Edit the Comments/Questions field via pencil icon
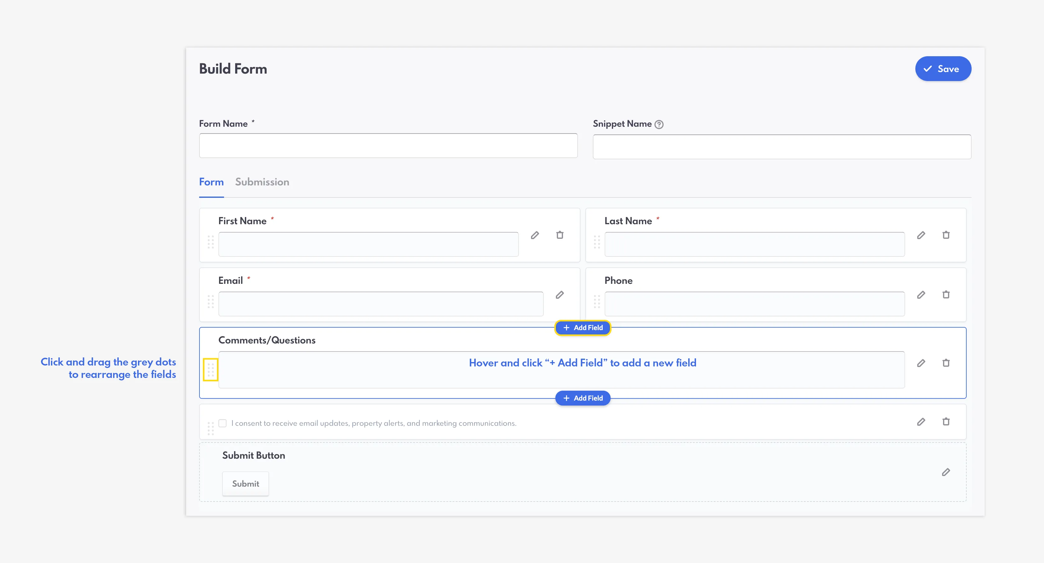Screen dimensions: 1044x563 click(x=921, y=363)
